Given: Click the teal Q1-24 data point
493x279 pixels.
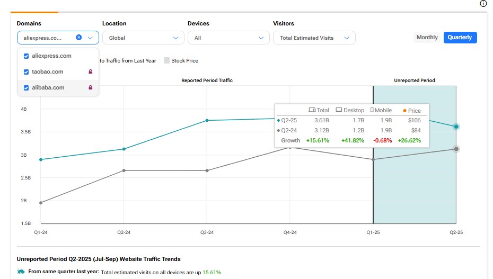Looking at the screenshot, I should (41, 160).
